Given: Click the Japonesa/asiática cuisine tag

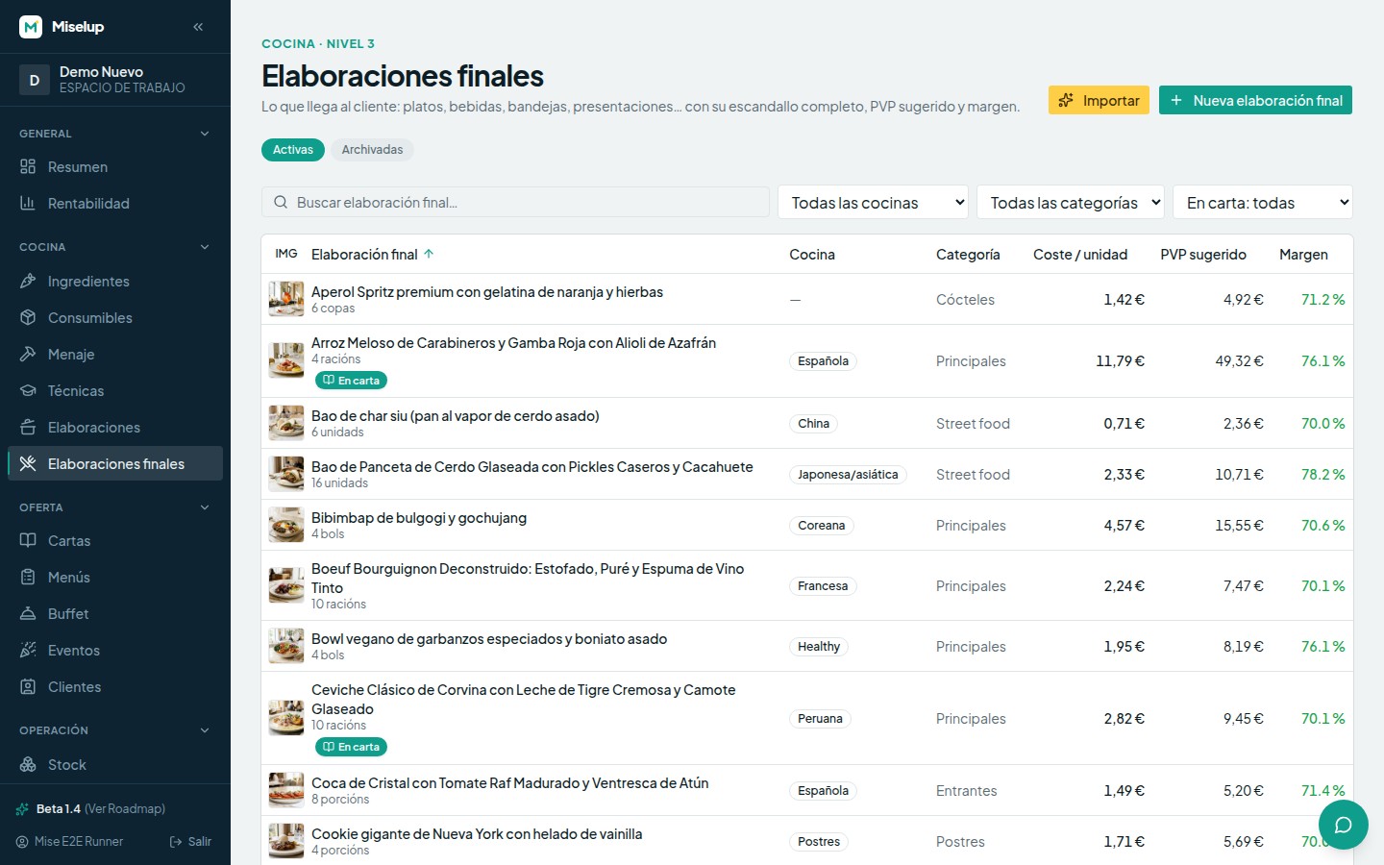Looking at the screenshot, I should click(848, 474).
